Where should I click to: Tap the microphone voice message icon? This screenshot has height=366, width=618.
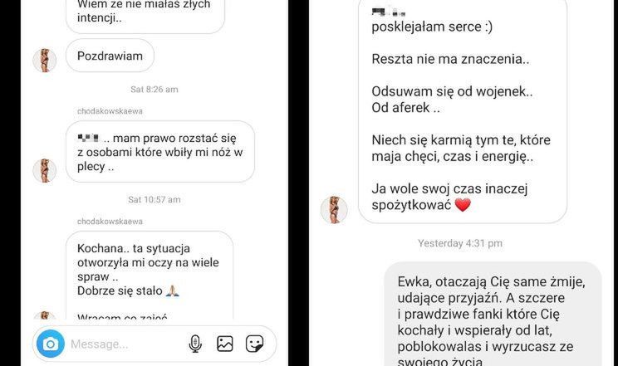pos(195,344)
